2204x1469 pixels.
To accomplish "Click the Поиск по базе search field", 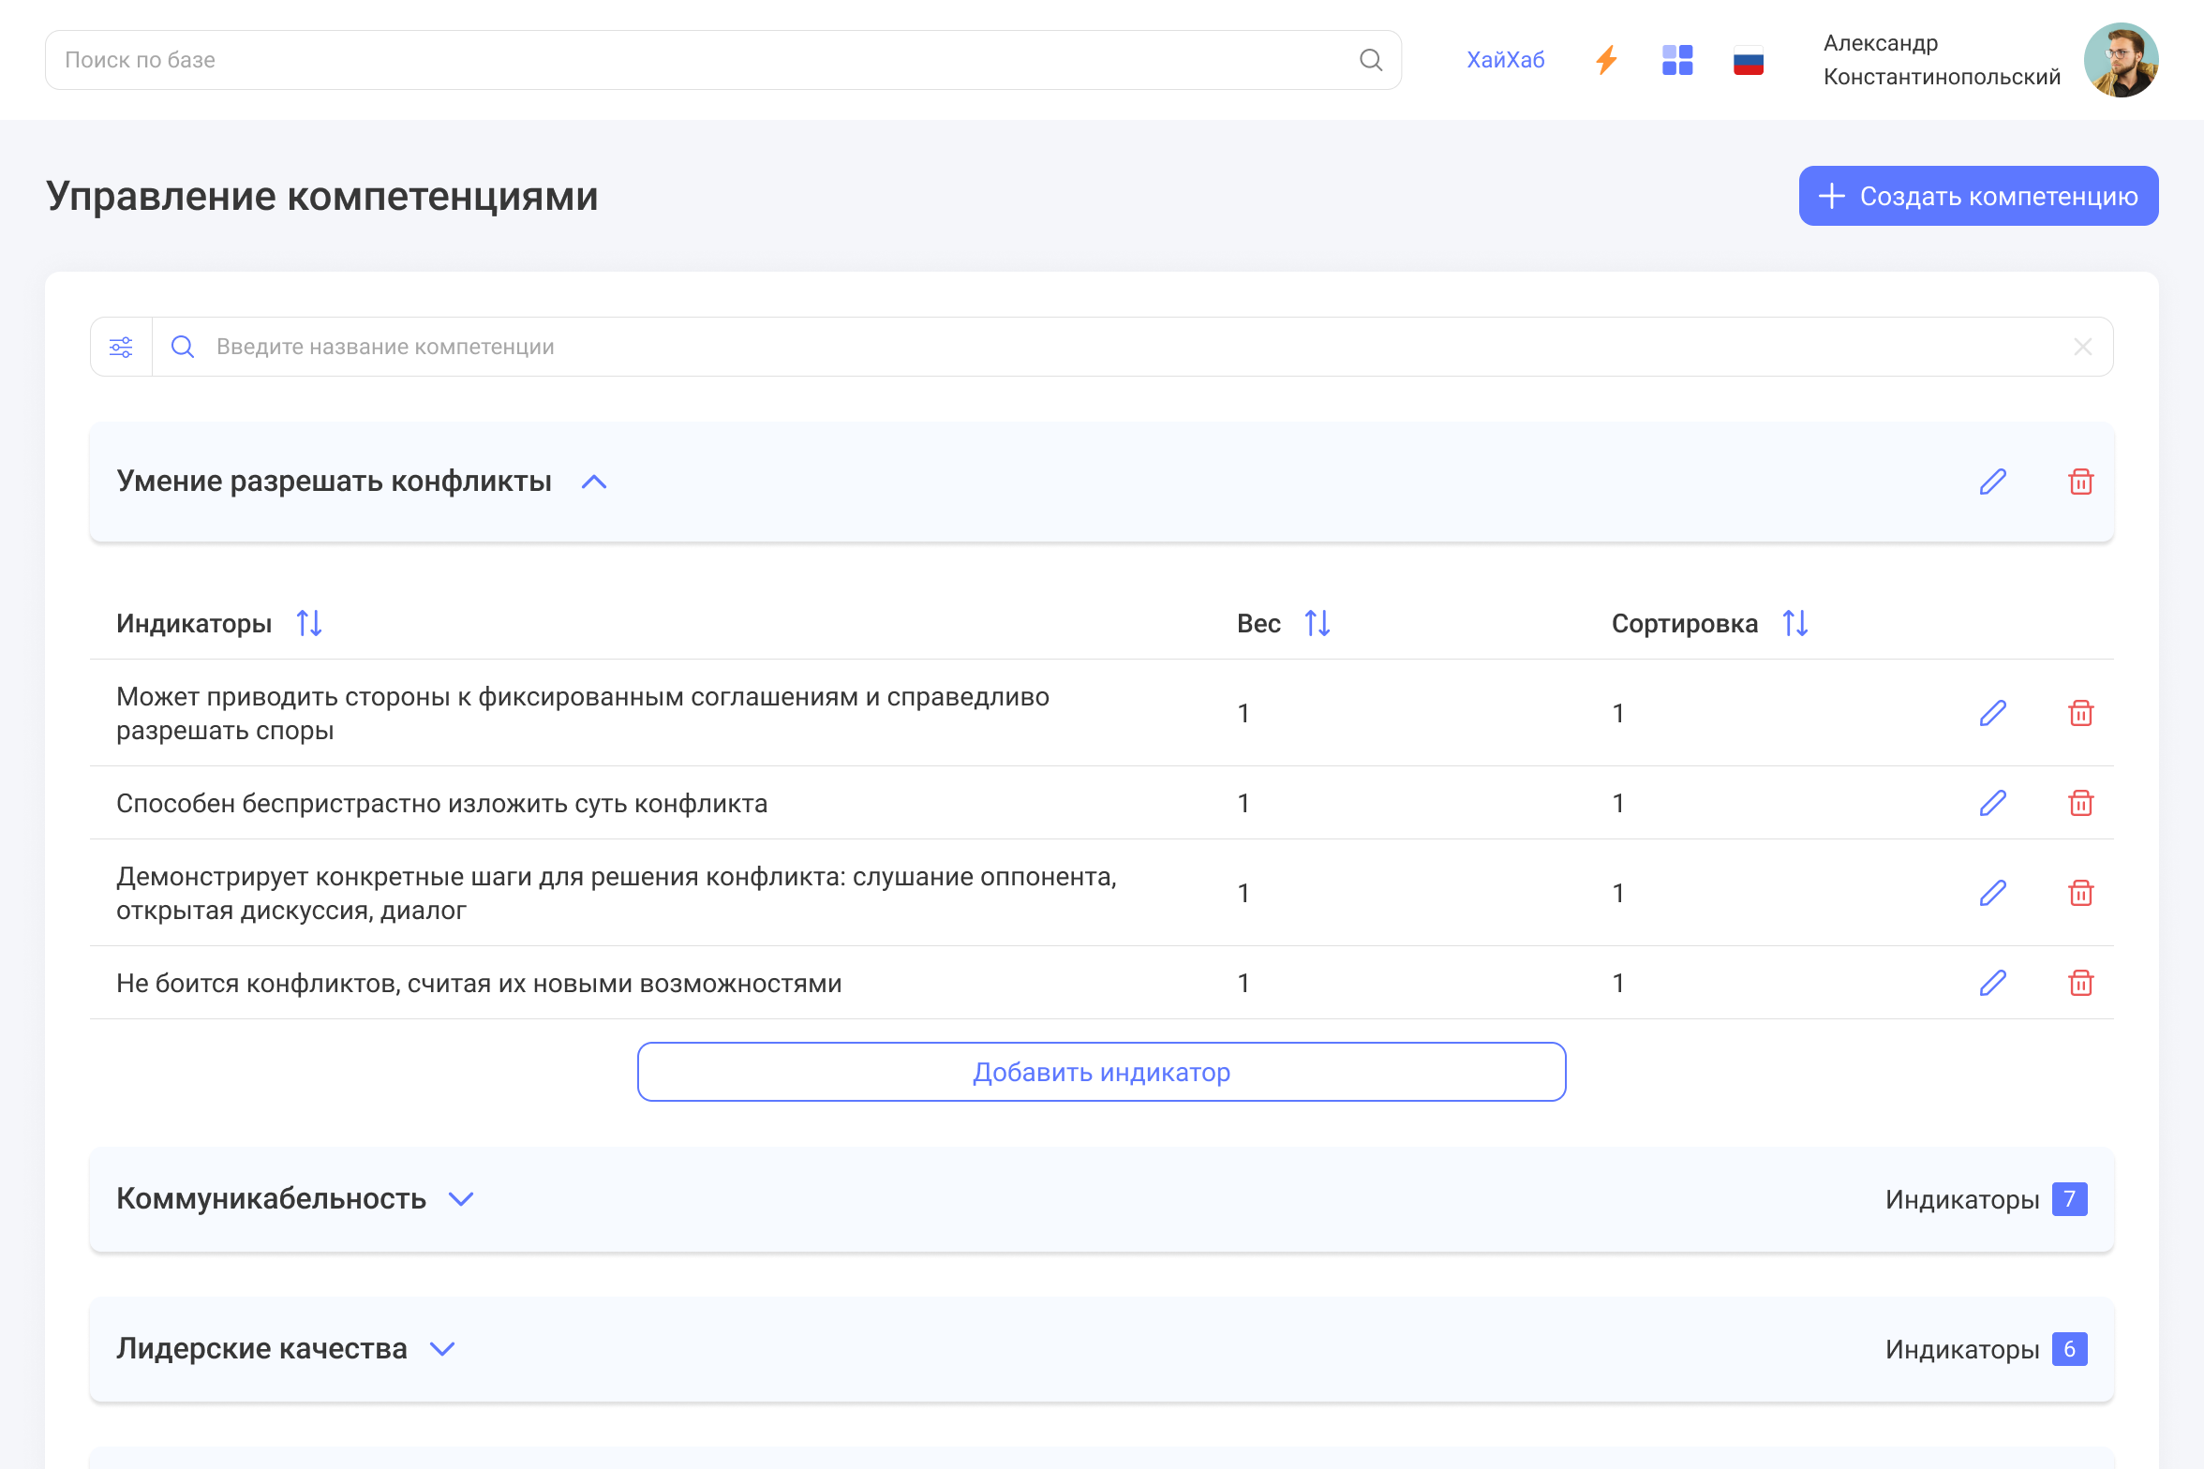I will 656,59.
